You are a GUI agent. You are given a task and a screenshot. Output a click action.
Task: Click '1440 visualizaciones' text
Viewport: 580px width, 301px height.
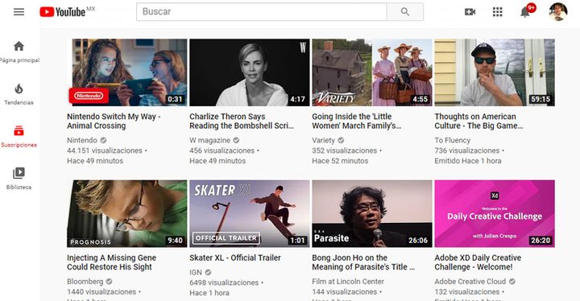(101, 292)
